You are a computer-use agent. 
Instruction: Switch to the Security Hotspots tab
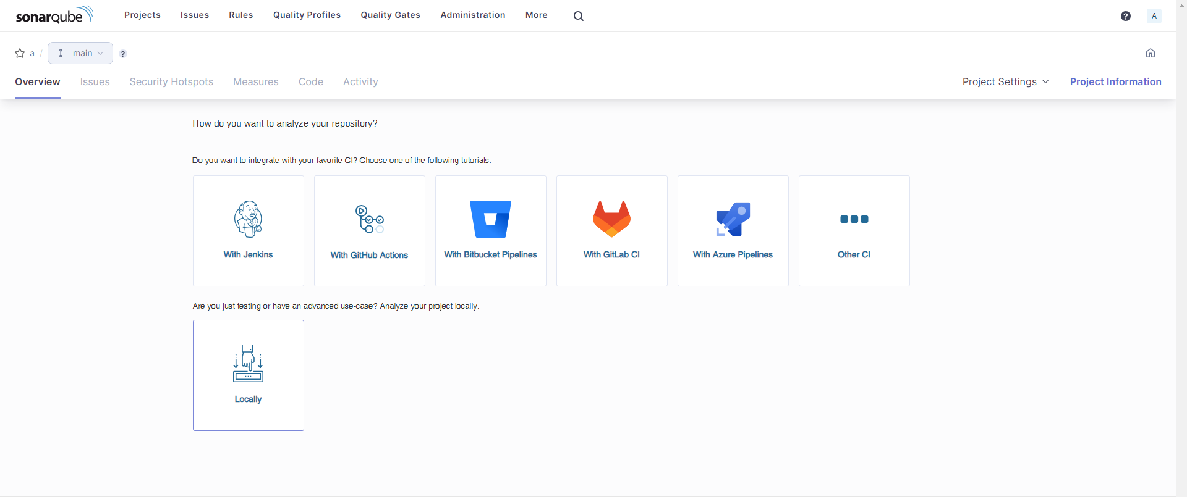click(x=171, y=81)
